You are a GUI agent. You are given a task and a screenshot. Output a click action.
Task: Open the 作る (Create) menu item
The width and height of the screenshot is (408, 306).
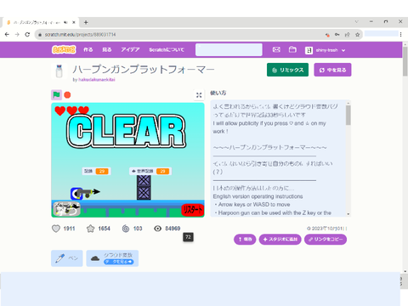(88, 50)
